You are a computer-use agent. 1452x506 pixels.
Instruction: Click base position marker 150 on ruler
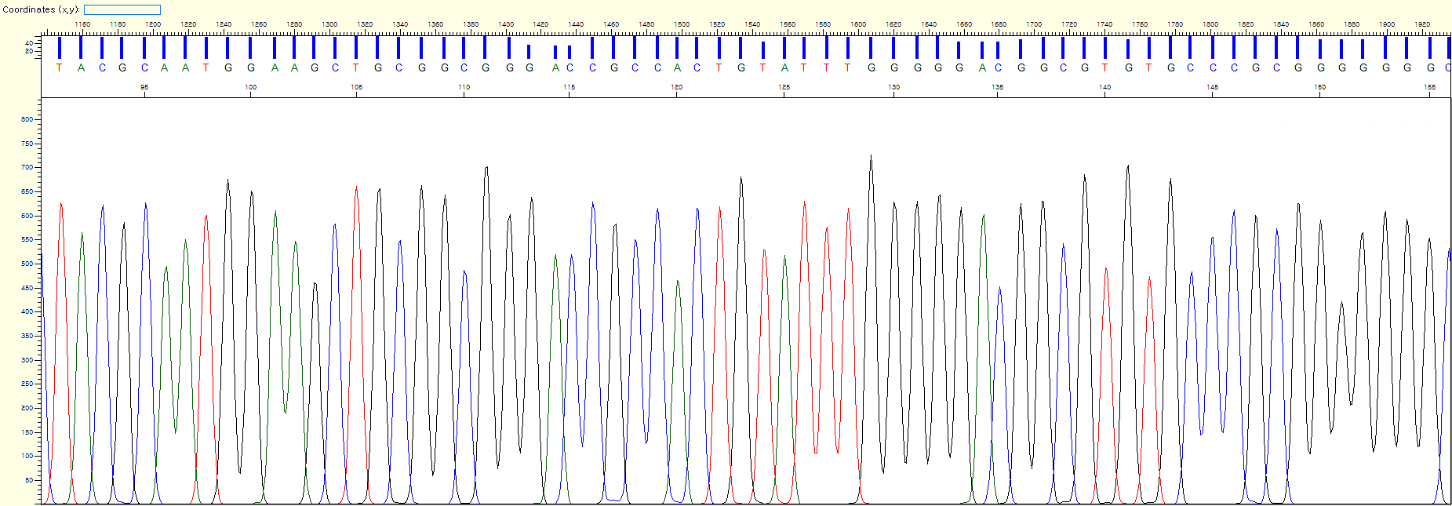pos(1319,87)
